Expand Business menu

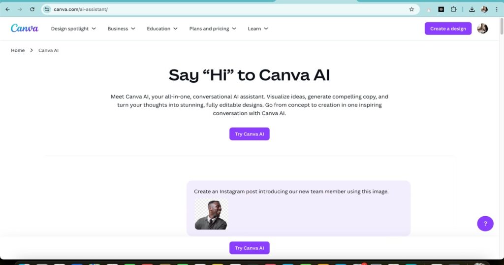click(x=121, y=29)
